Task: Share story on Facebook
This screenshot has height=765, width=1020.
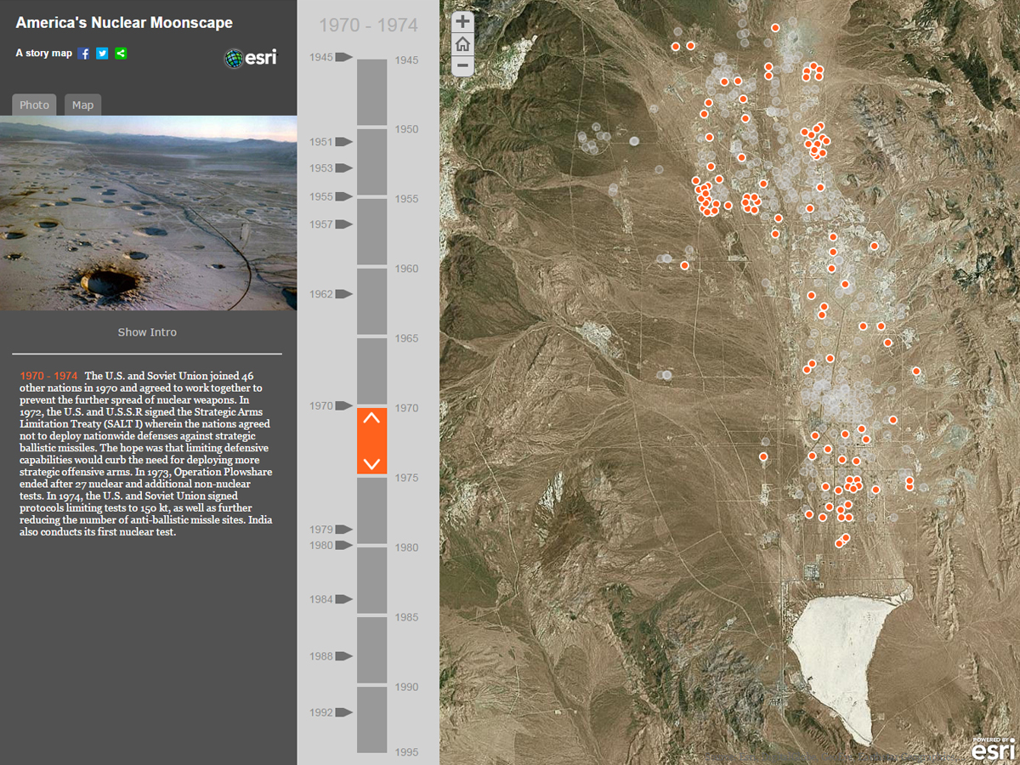Action: 84,54
